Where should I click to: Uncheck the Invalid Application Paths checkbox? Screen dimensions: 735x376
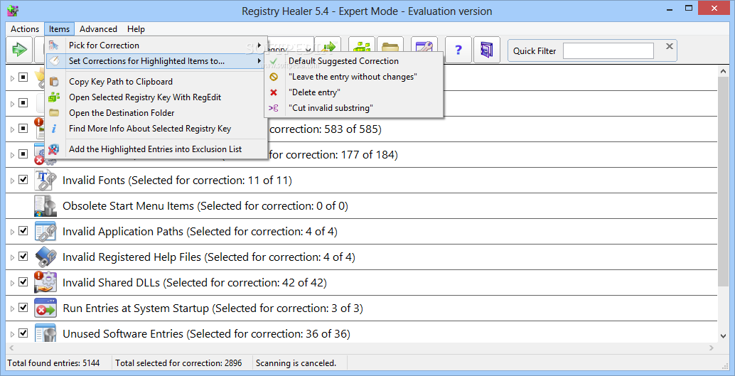23,231
